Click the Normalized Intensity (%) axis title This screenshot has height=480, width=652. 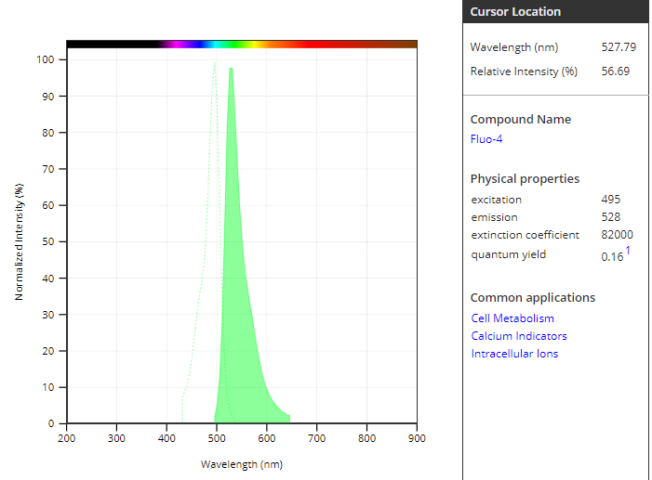pos(19,241)
